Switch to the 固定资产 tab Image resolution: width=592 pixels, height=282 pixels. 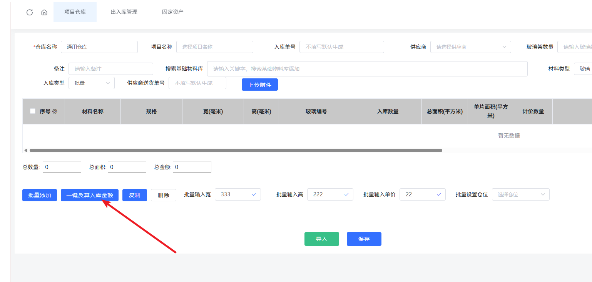pyautogui.click(x=173, y=12)
